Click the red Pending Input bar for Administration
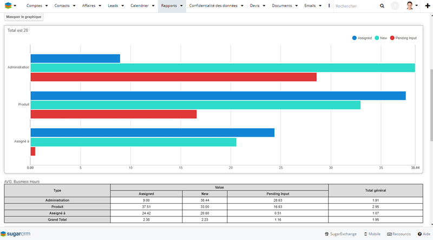Screen dimensions: 433x240 pyautogui.click(x=173, y=77)
